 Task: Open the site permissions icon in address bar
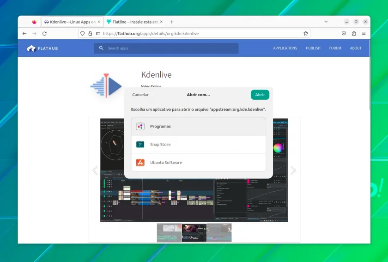coord(98,33)
